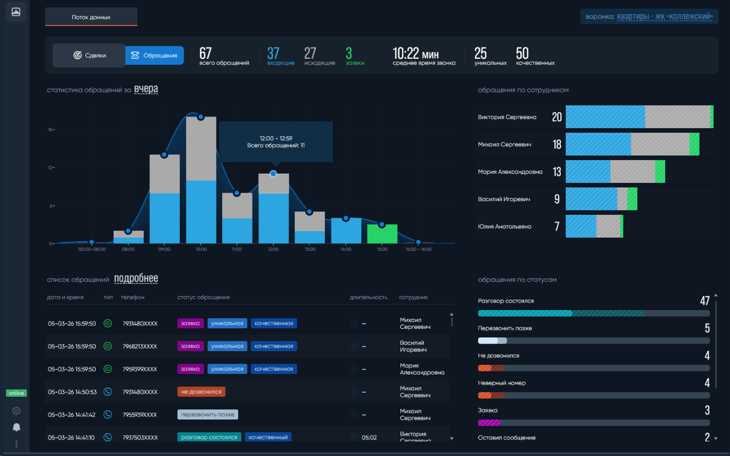The image size is (730, 456).
Task: Open подробнее link for requests list
Action: 136,279
